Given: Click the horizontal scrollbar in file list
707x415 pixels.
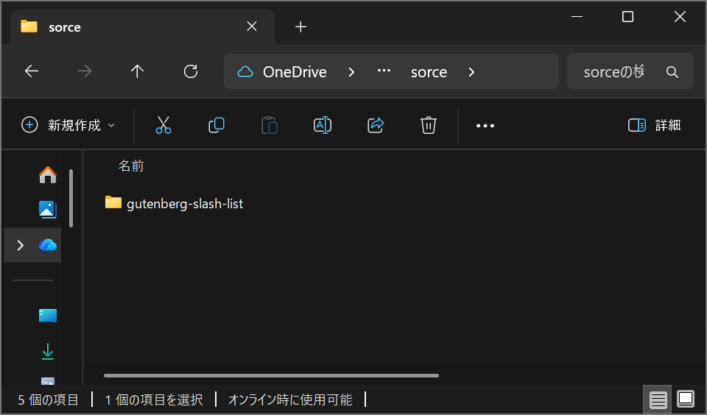Looking at the screenshot, I should [x=271, y=375].
